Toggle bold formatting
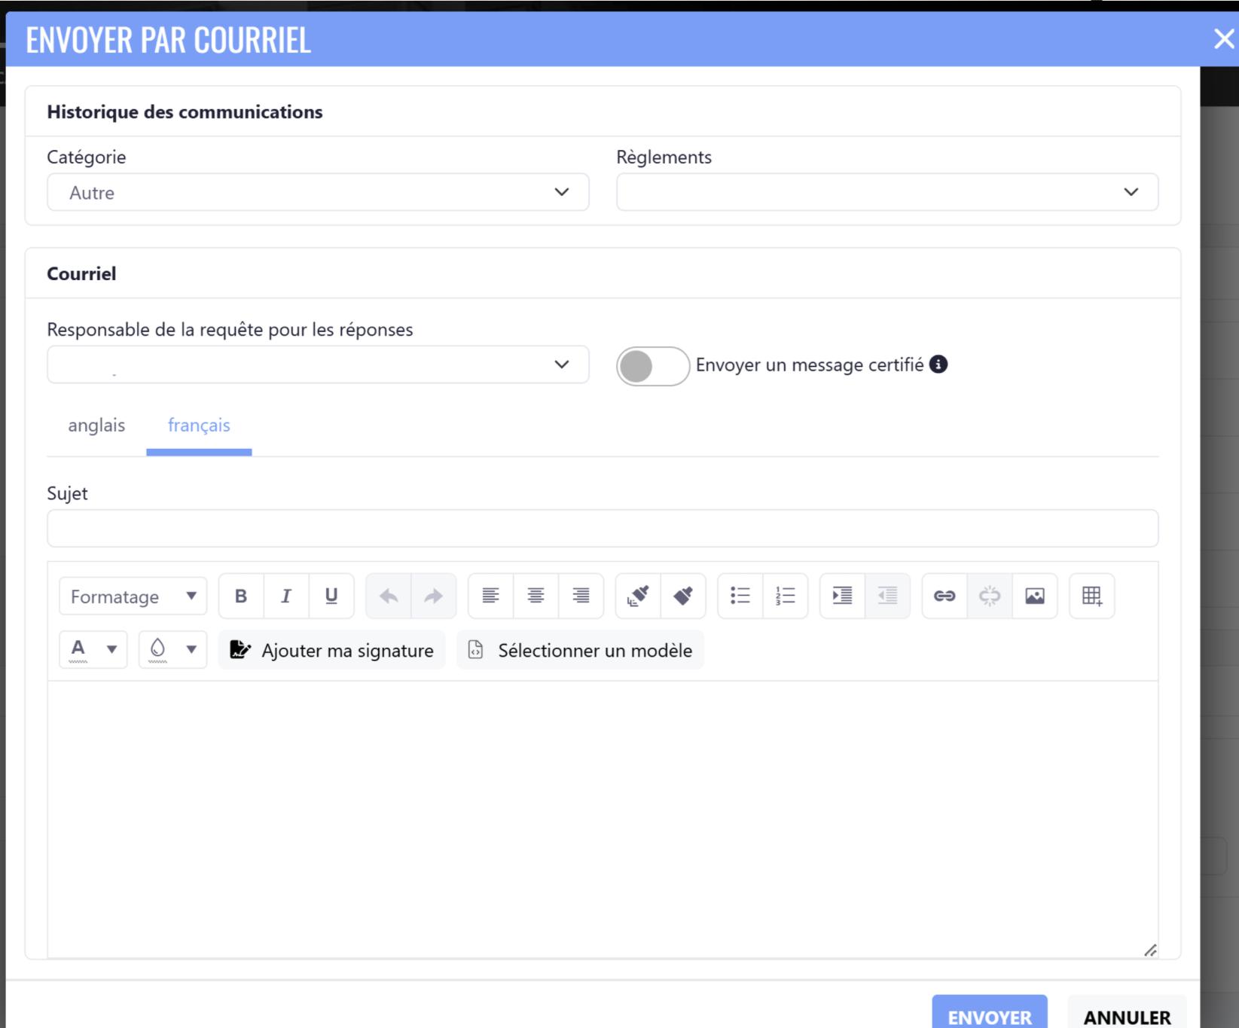The width and height of the screenshot is (1239, 1028). click(x=241, y=596)
